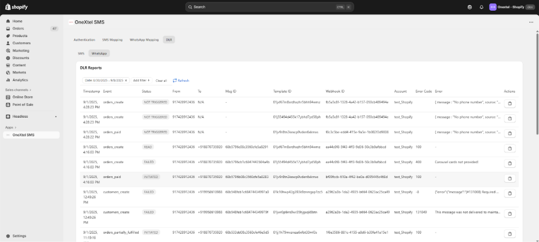The width and height of the screenshot is (539, 242).
Task: Open the Add filter dropdown
Action: pos(141,80)
